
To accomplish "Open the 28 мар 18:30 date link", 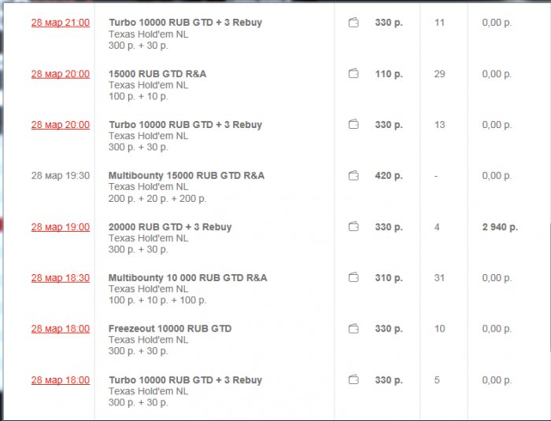I will click(61, 278).
